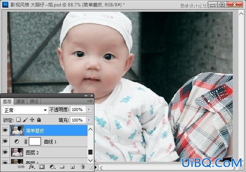The image size is (246, 172).
Task: Click the 曲线 1 adjustment half-circle icon
Action: [17, 142]
